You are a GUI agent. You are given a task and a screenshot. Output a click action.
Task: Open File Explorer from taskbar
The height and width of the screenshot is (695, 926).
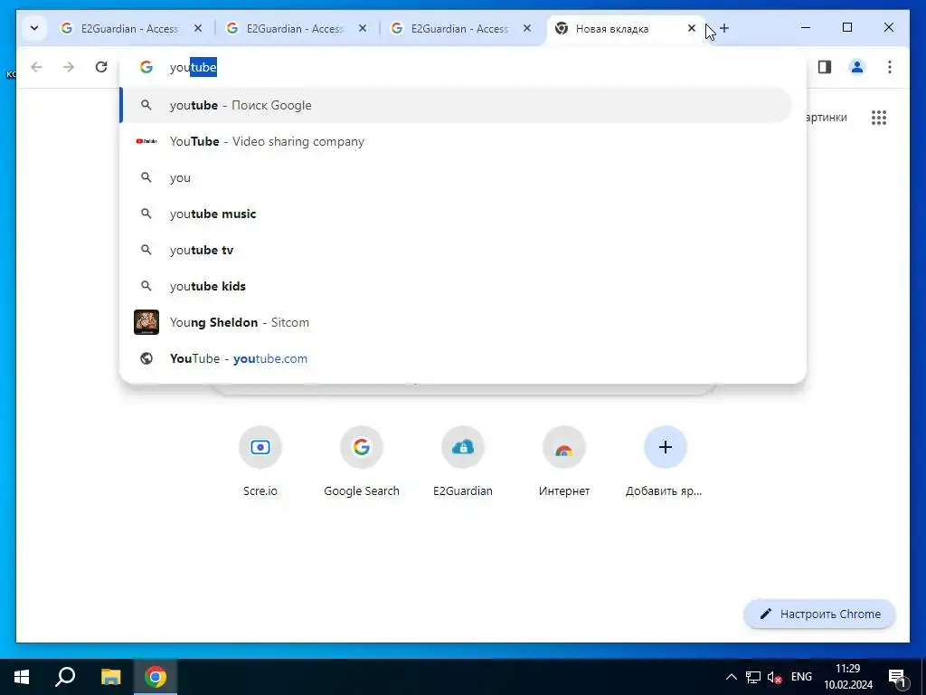[110, 677]
